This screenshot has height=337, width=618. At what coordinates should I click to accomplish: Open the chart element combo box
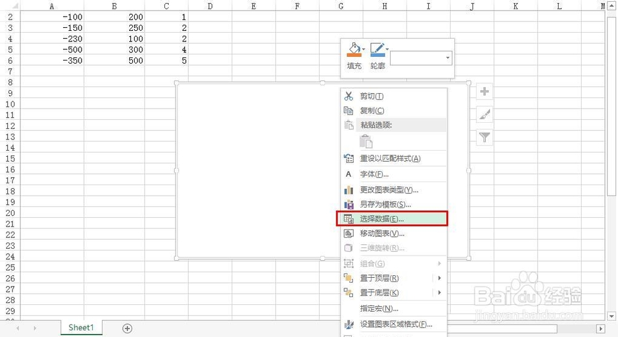pyautogui.click(x=420, y=58)
